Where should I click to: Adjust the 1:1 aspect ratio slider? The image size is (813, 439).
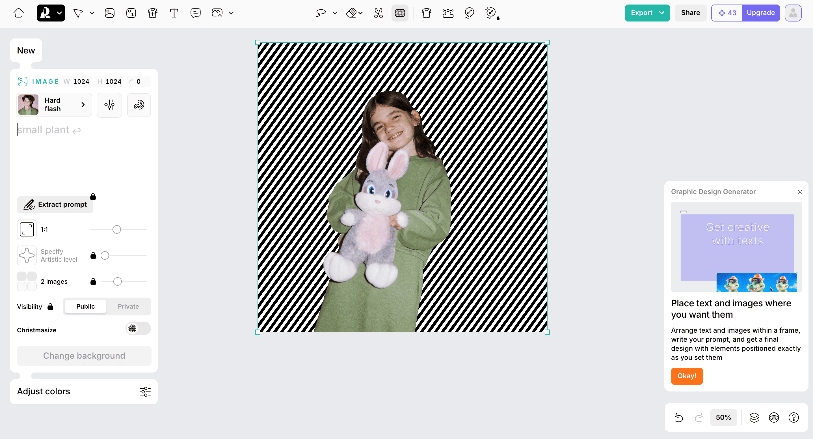tap(117, 230)
